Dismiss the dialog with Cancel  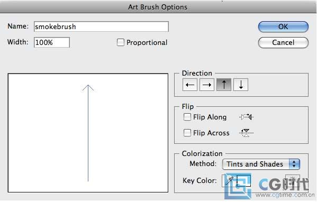pos(283,42)
